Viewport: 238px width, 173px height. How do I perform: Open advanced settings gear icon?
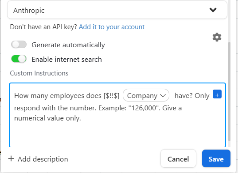(x=217, y=37)
